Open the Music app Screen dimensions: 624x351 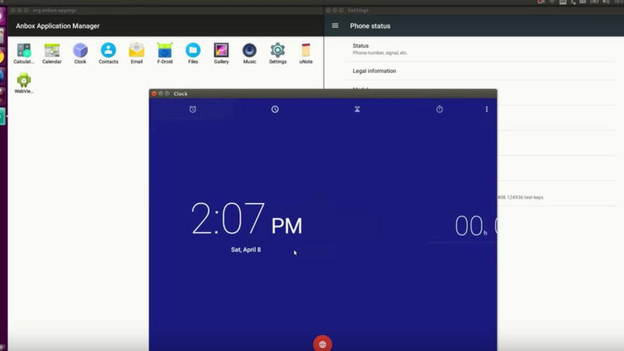pos(249,52)
